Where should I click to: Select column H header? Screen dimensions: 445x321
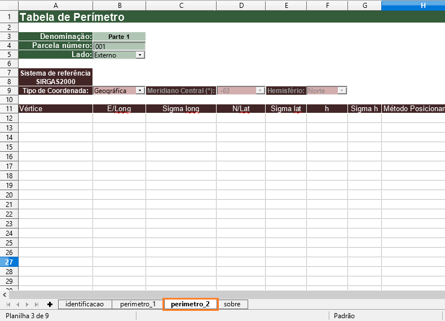(x=413, y=5)
